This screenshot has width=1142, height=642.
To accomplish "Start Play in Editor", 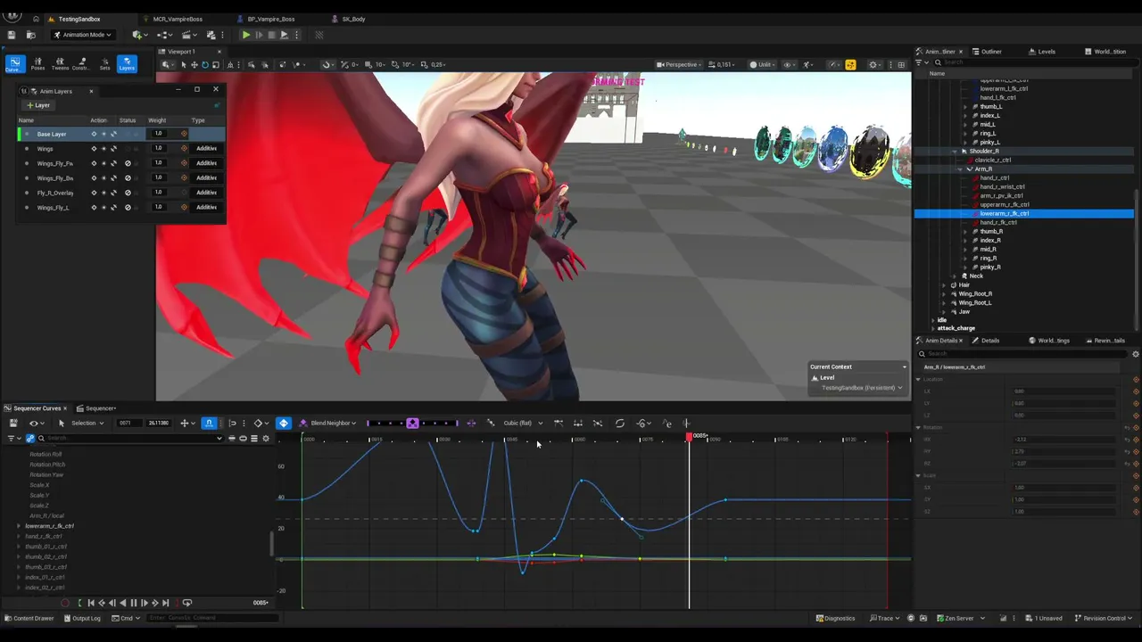I will (245, 35).
